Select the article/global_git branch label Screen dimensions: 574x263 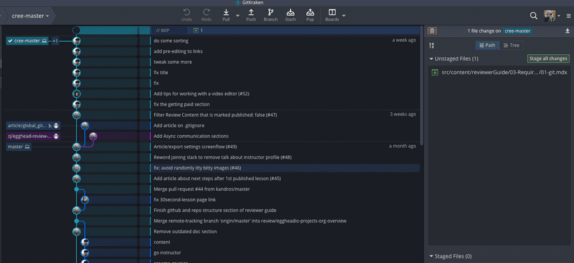point(33,125)
